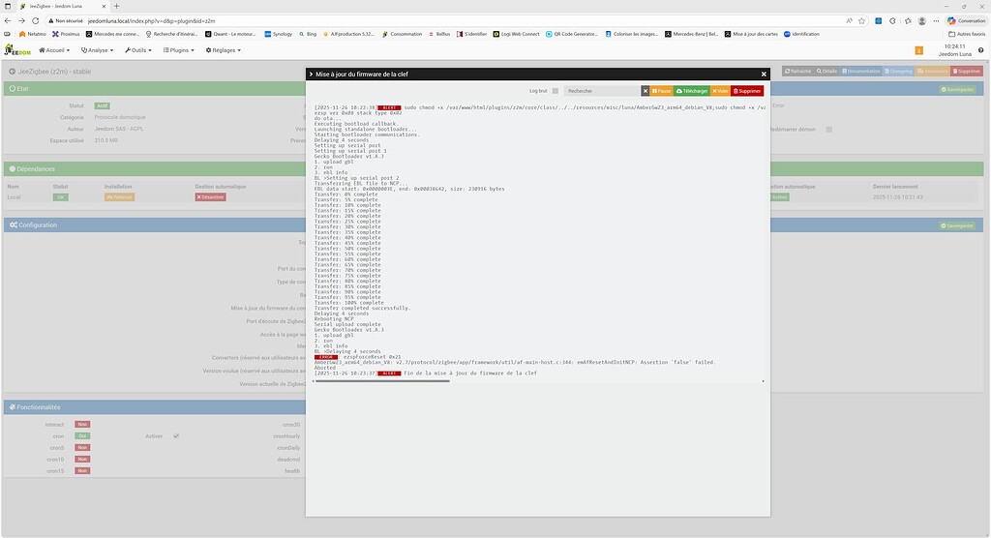Click the orange notification badge in the header
This screenshot has width=991, height=538.
click(919, 50)
